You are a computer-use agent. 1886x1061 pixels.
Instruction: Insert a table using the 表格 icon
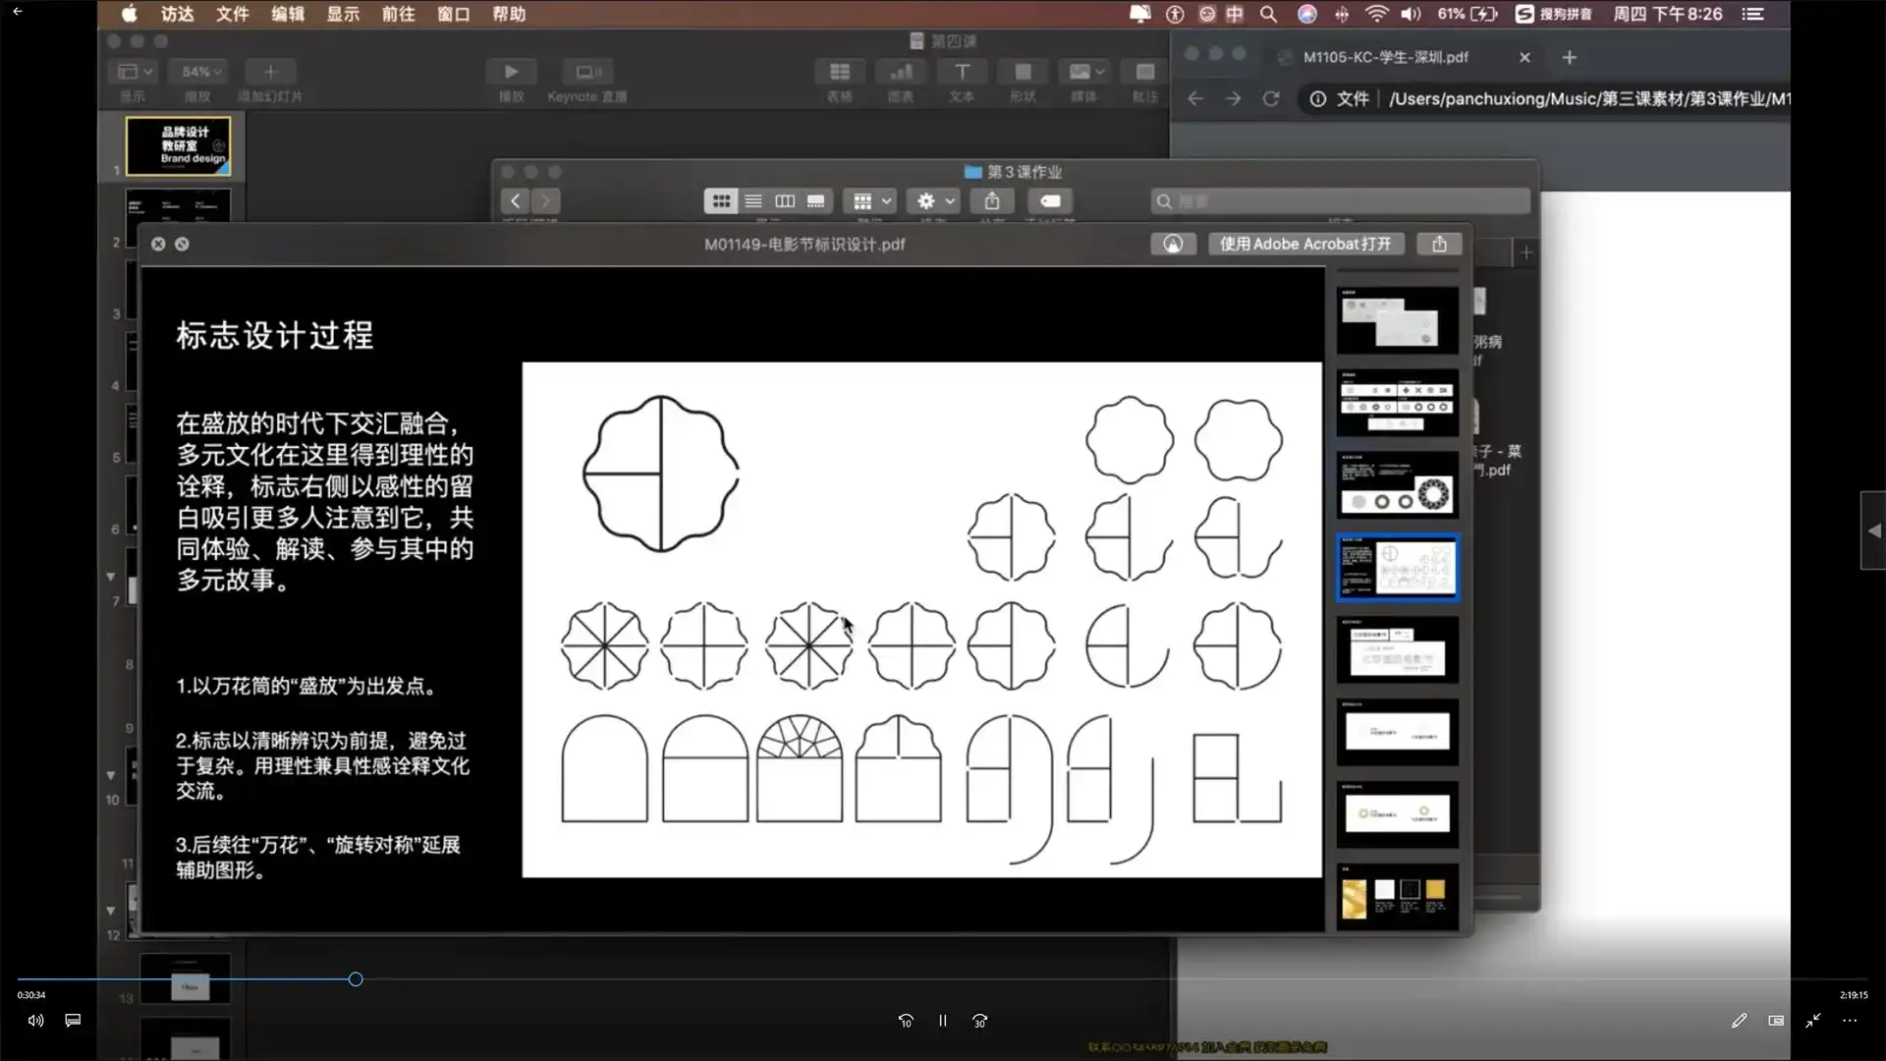(840, 71)
